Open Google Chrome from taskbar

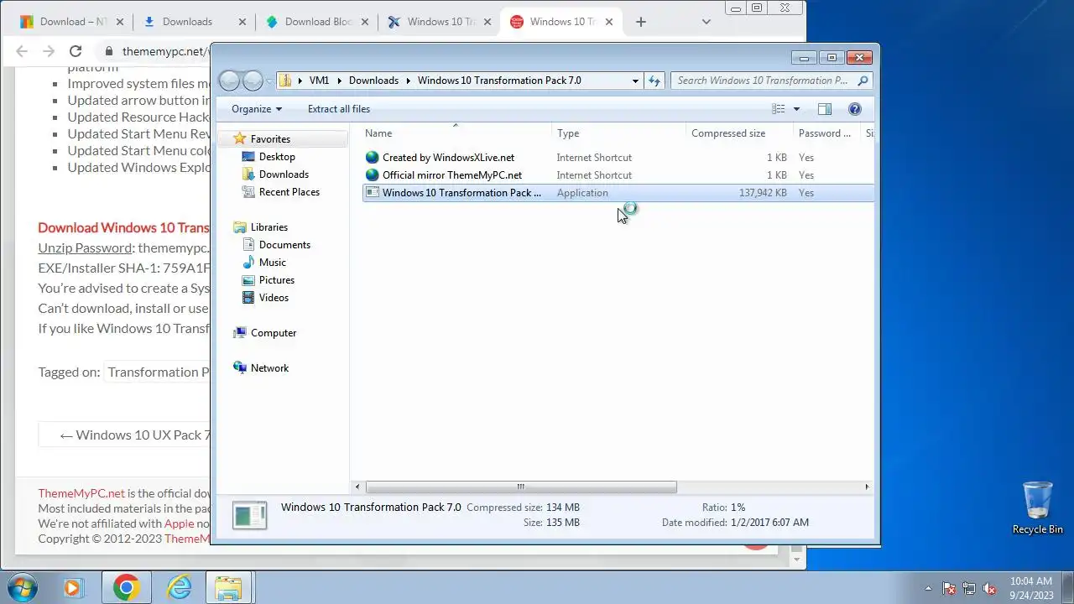[126, 587]
